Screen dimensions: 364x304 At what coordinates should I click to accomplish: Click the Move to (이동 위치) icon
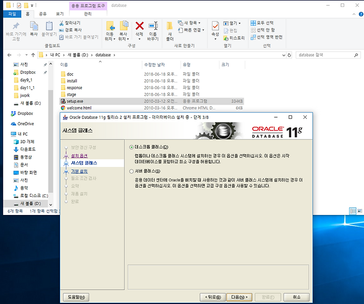click(x=110, y=26)
